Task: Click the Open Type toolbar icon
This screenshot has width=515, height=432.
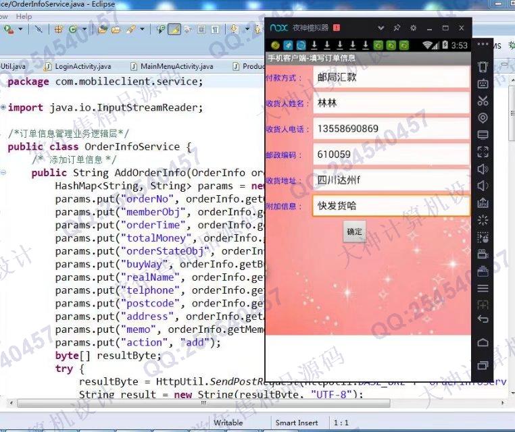Action: (103, 30)
